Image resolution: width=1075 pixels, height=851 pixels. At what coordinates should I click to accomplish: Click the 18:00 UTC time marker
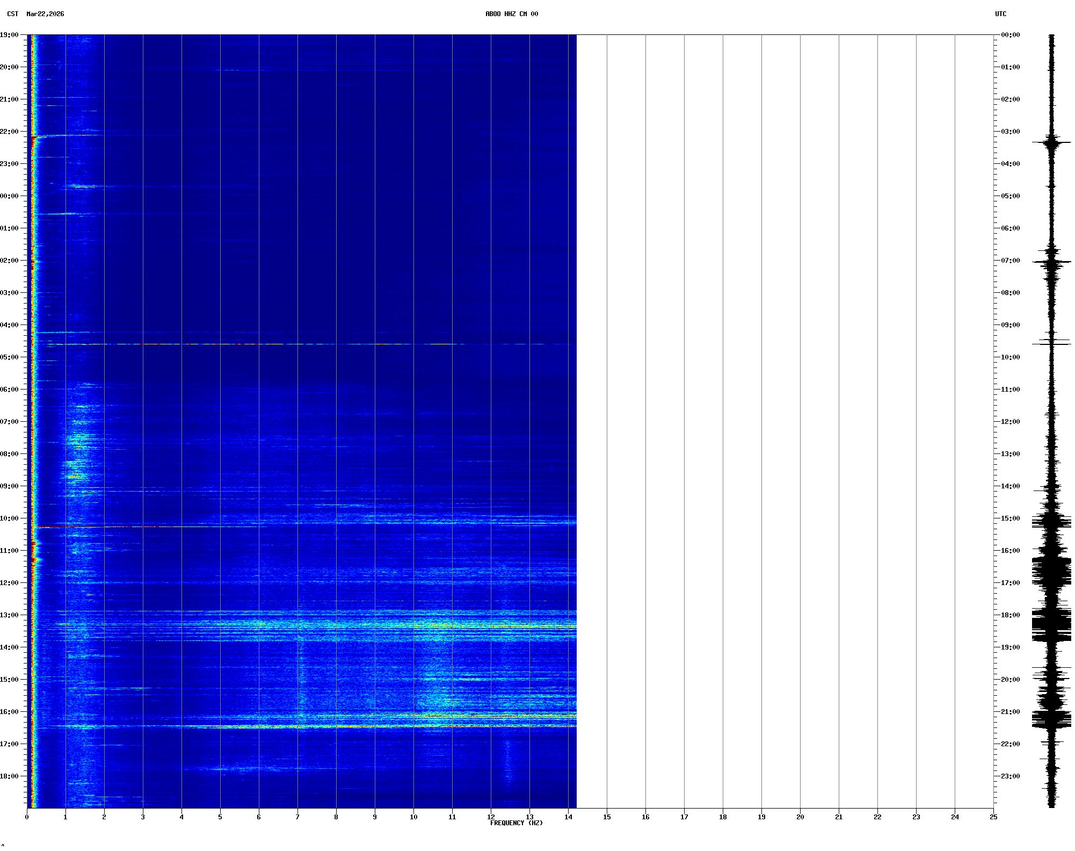click(1010, 615)
